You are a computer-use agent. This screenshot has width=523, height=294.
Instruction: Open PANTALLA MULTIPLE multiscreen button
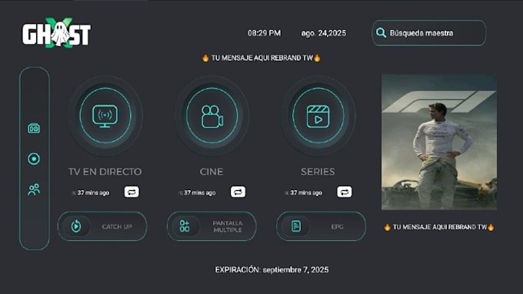(212, 226)
